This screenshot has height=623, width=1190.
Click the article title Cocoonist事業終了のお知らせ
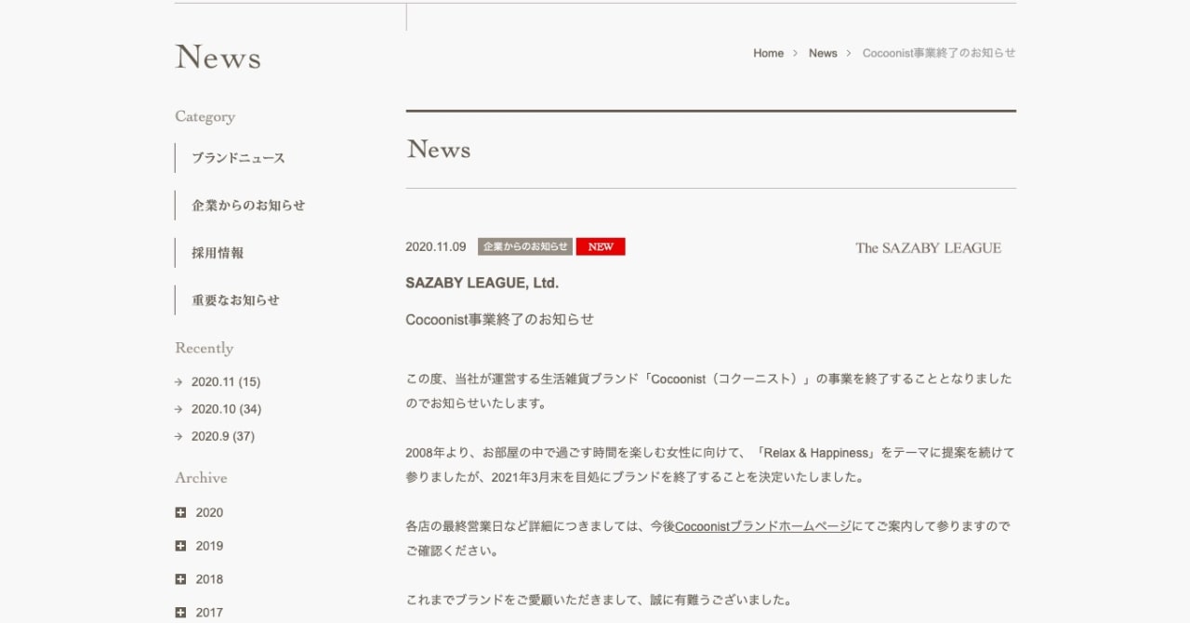coord(500,319)
